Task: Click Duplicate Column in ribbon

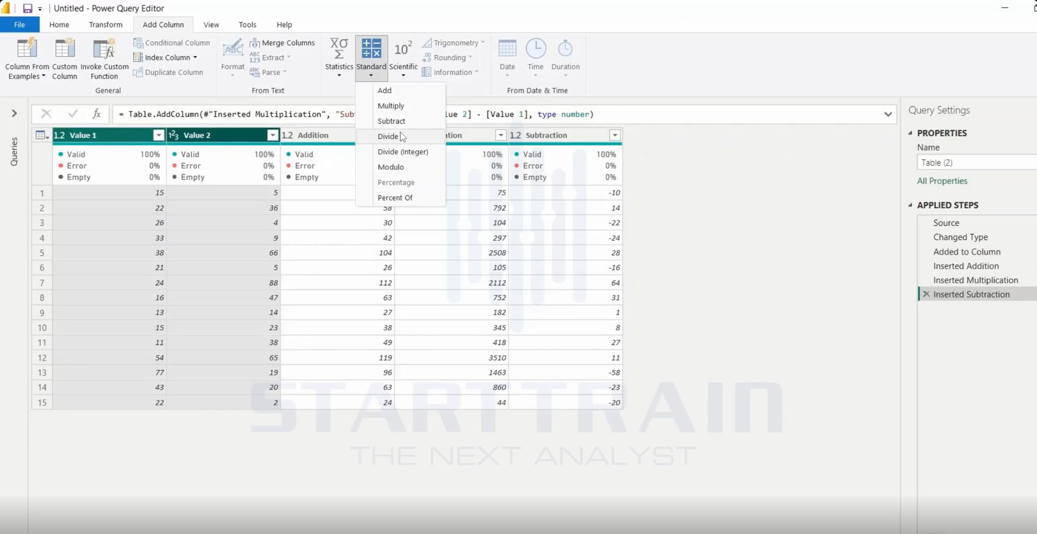Action: tap(169, 72)
